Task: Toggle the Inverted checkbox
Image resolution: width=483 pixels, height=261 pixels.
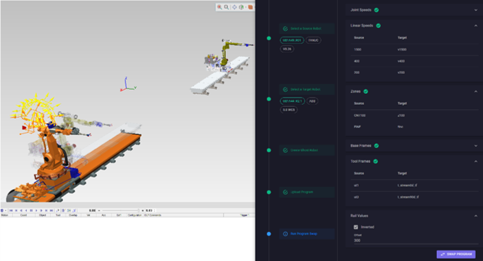Action: click(x=356, y=227)
